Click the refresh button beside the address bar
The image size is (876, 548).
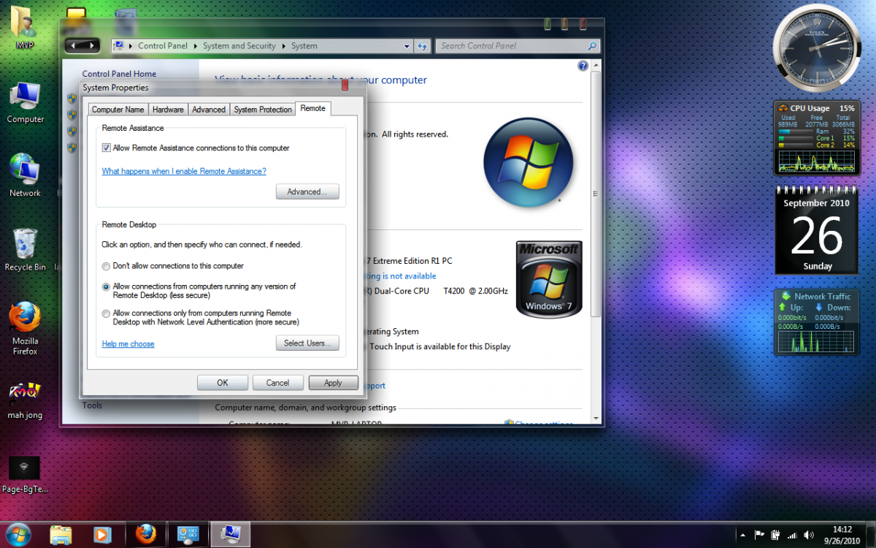pos(422,46)
